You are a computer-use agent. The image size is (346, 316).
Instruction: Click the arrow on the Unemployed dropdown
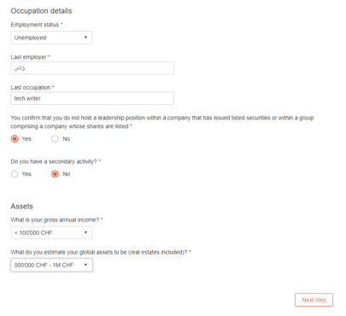click(x=85, y=38)
